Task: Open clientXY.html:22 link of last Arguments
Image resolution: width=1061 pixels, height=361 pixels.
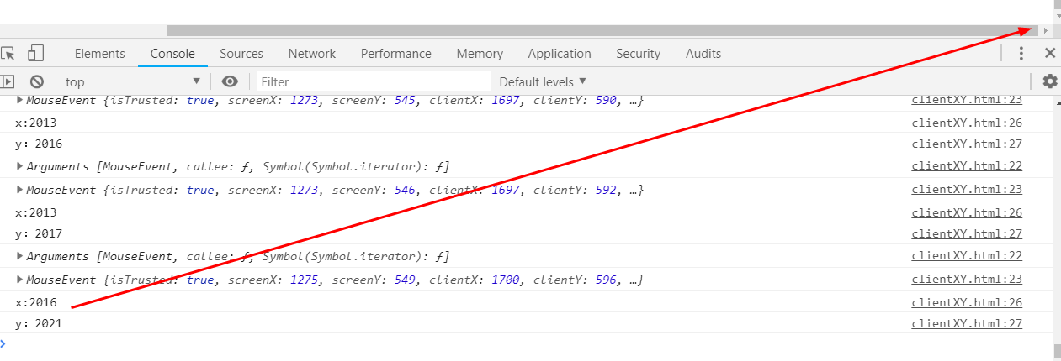Action: [967, 255]
